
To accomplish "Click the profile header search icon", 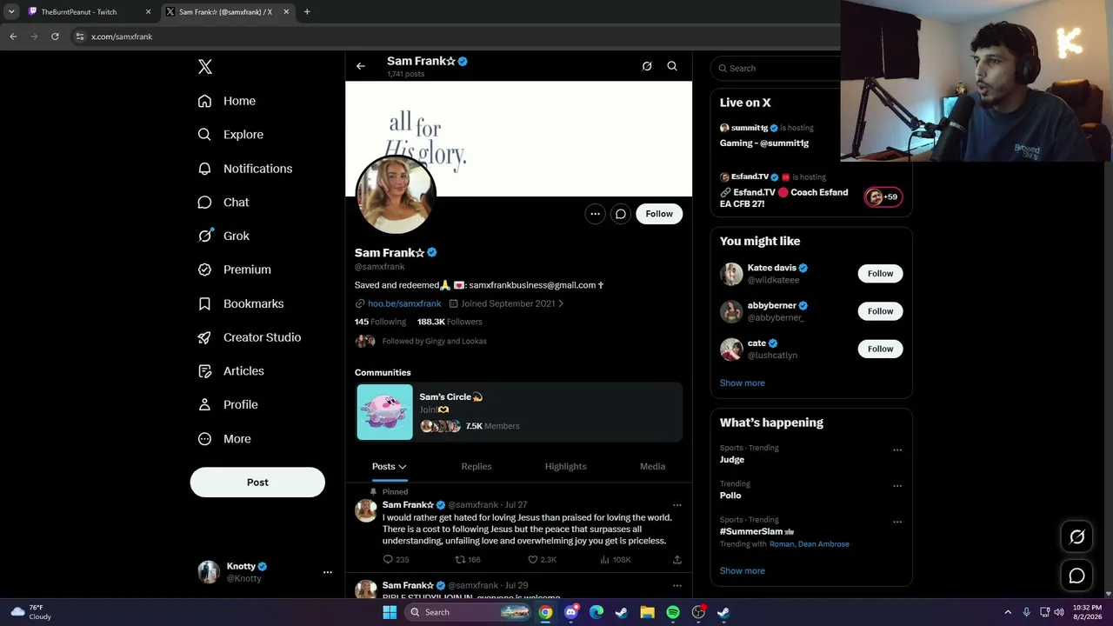I will [672, 66].
